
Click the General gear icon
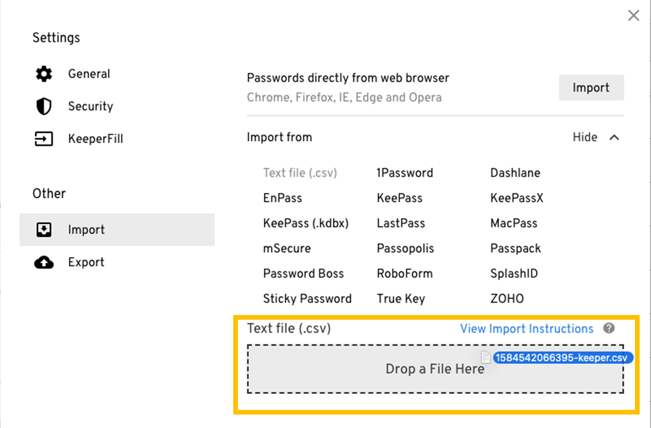click(44, 74)
